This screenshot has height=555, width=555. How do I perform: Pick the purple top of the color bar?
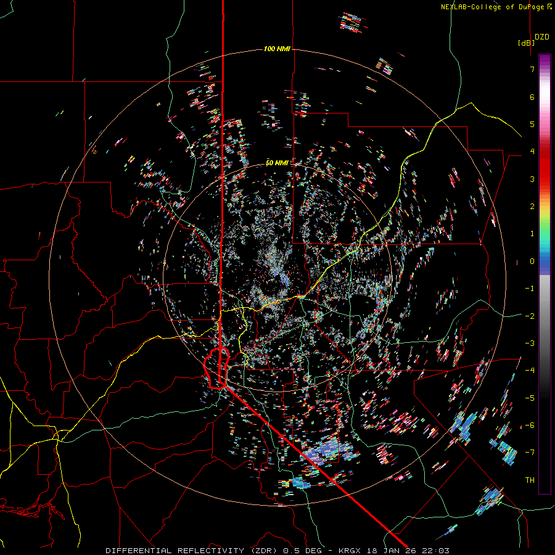(545, 60)
